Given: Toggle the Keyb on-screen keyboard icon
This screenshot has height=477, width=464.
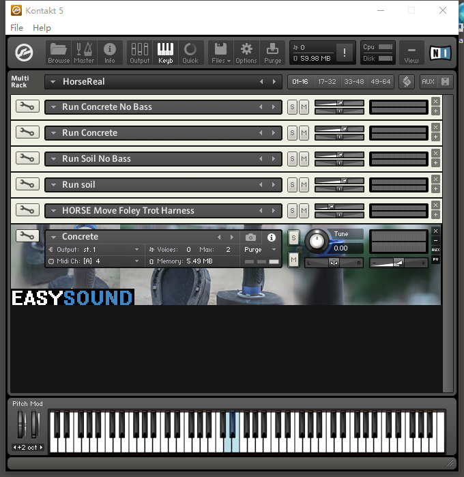Looking at the screenshot, I should 165,52.
